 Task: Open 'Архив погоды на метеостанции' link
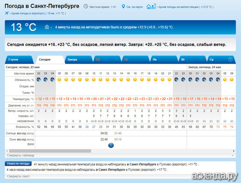[x=186, y=7]
